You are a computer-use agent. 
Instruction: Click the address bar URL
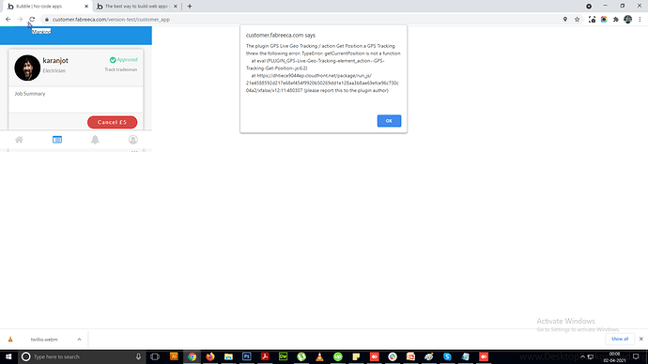pos(111,20)
